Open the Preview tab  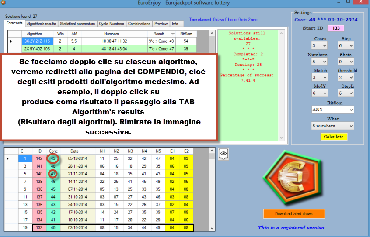click(161, 24)
